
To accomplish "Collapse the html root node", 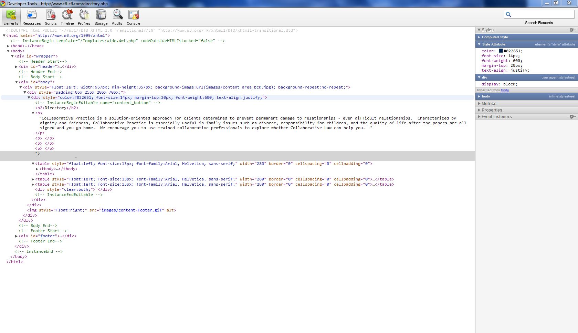I will [x=4, y=35].
